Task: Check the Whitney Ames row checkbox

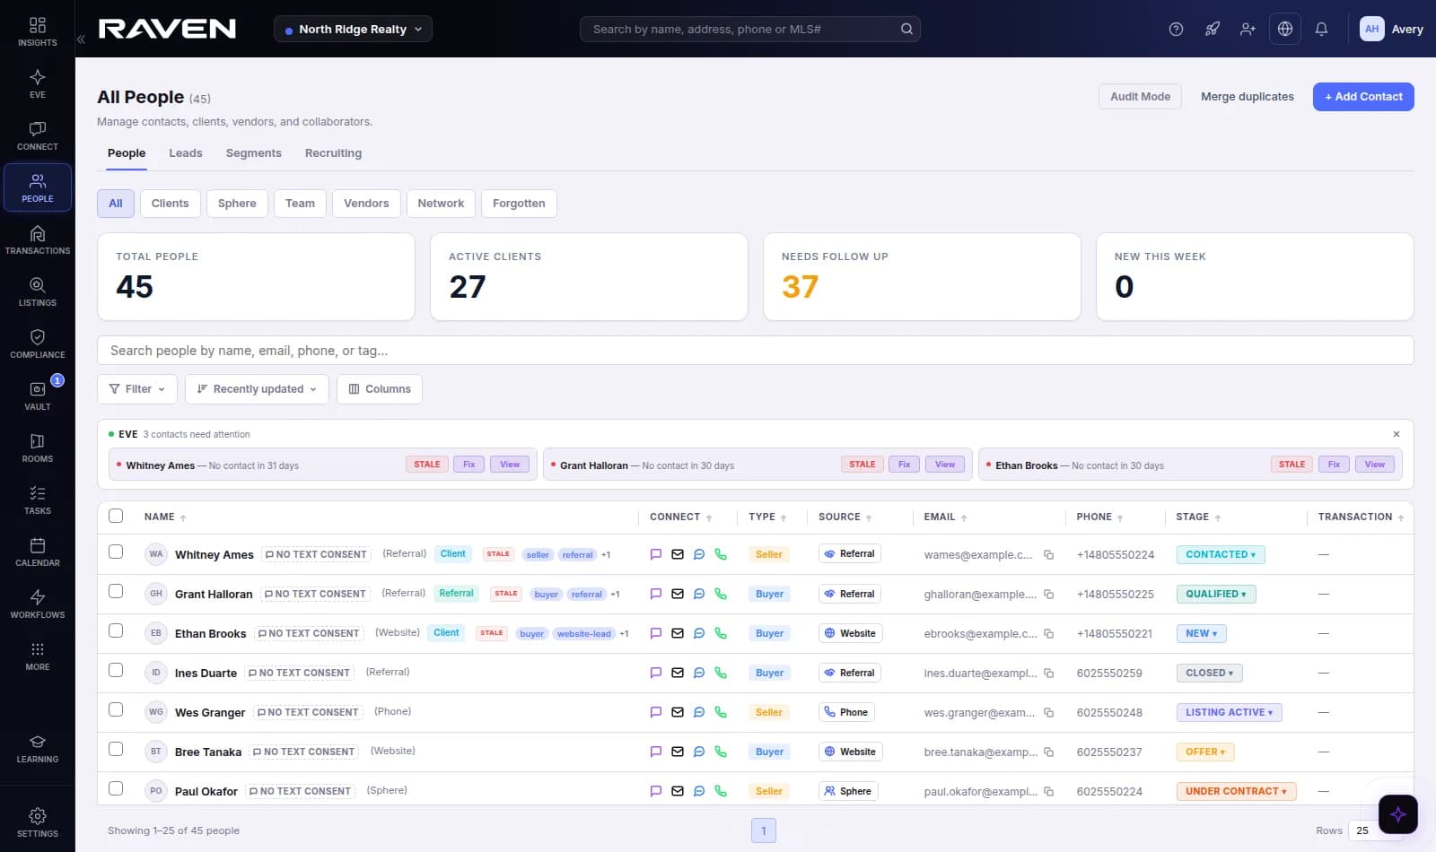Action: [x=116, y=552]
